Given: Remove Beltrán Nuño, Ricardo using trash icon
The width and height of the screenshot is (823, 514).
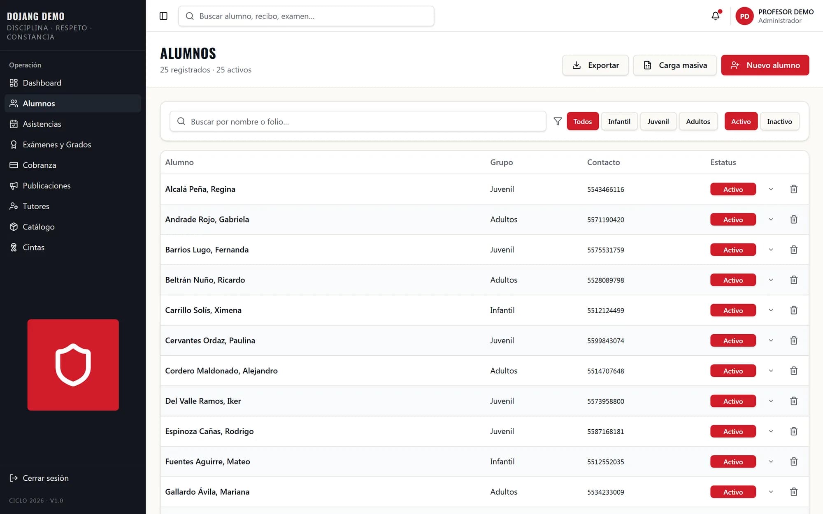Looking at the screenshot, I should pos(794,280).
